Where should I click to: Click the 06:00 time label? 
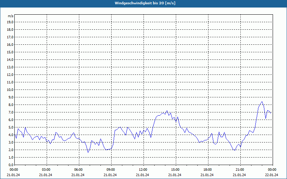point(79,170)
